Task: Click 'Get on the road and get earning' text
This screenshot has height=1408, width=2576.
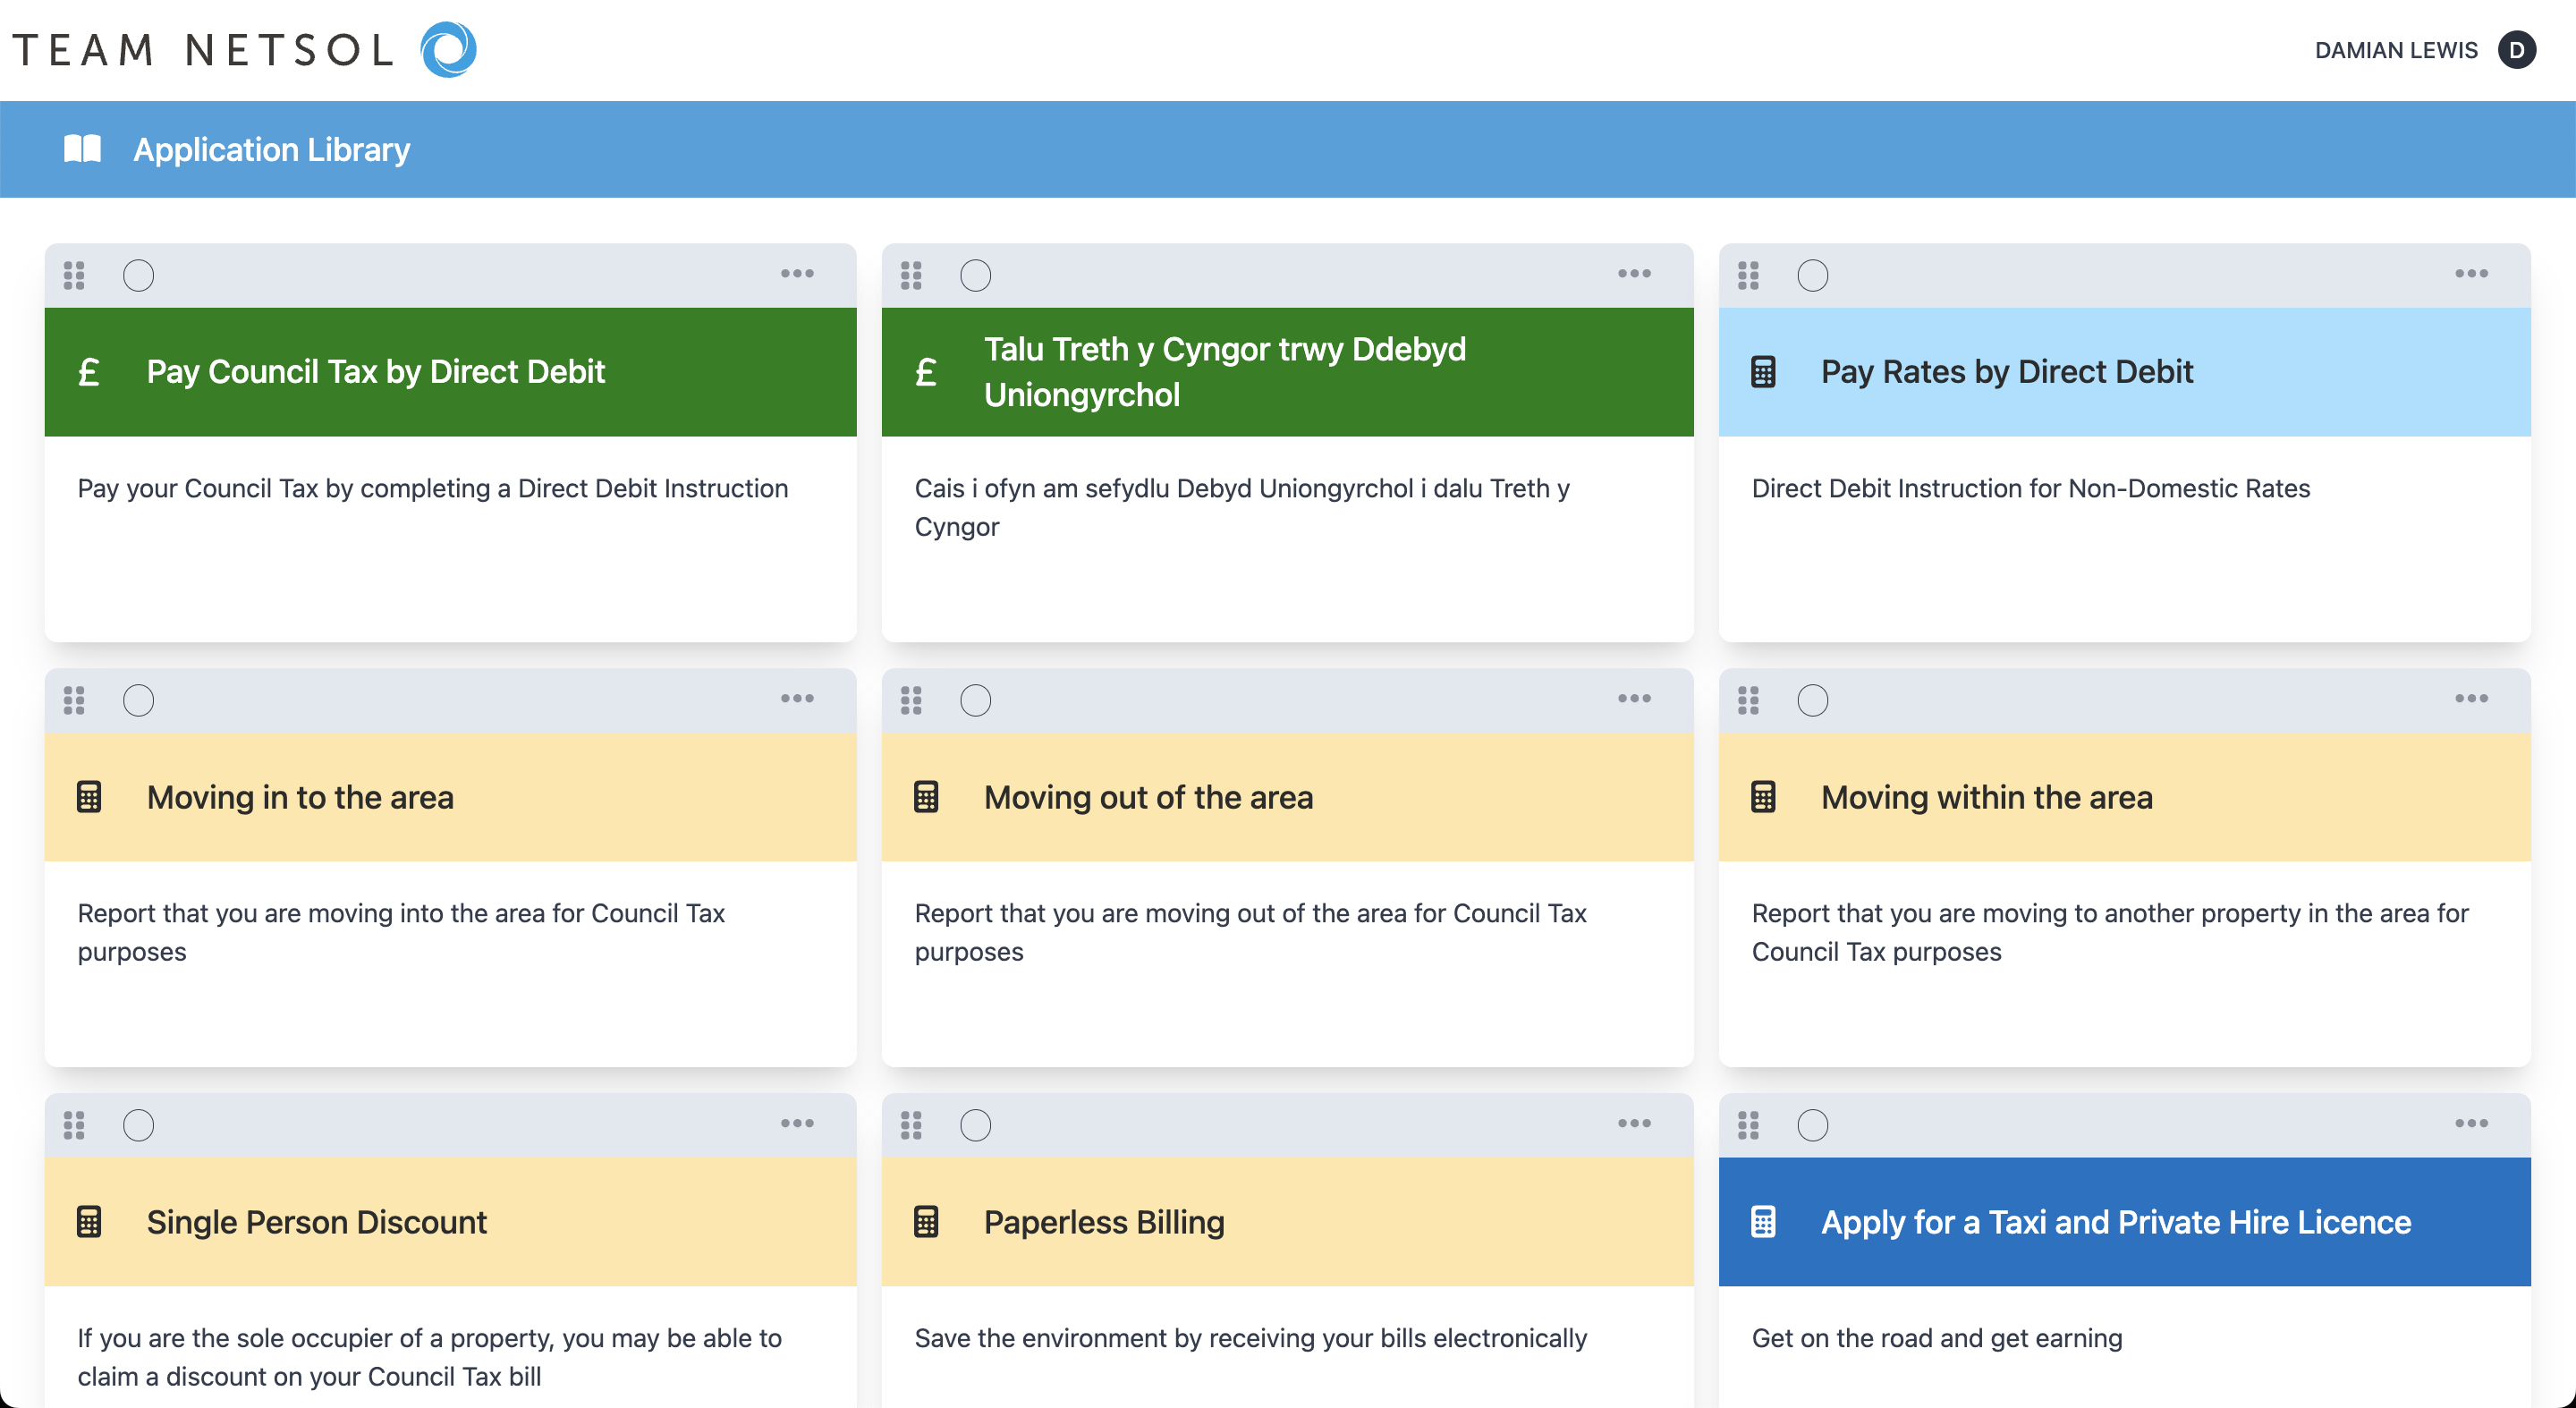Action: (1936, 1338)
